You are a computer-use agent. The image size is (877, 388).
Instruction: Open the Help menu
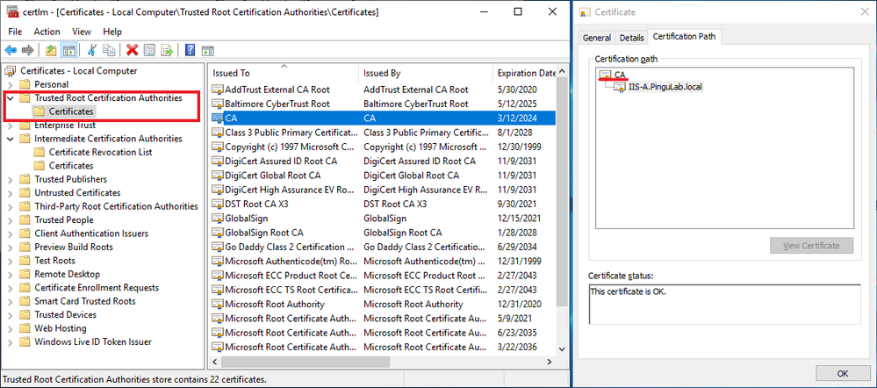click(112, 32)
